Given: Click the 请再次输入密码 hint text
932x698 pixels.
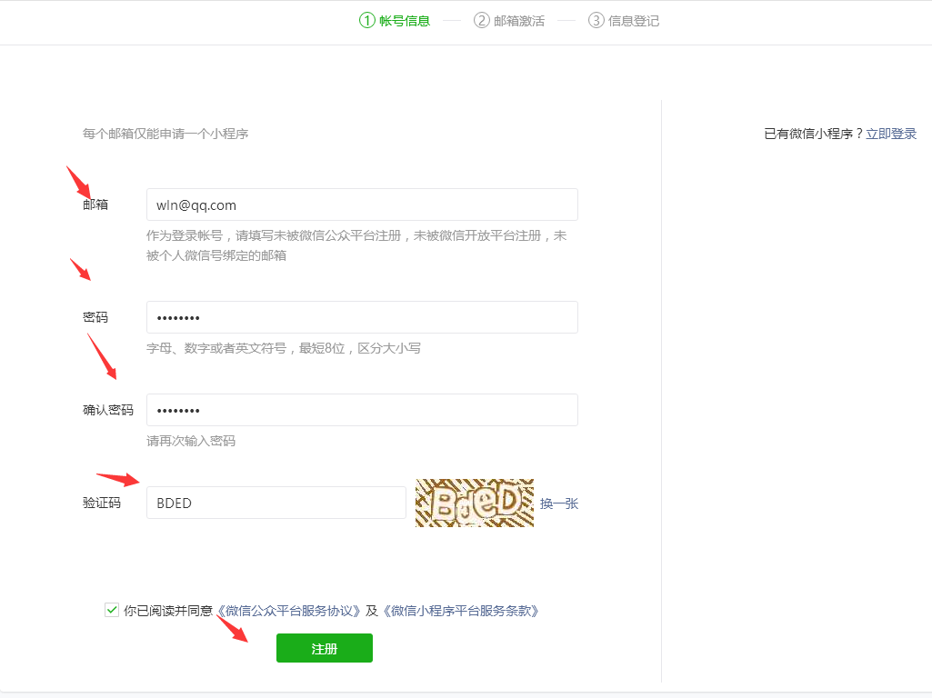Looking at the screenshot, I should click(x=191, y=441).
